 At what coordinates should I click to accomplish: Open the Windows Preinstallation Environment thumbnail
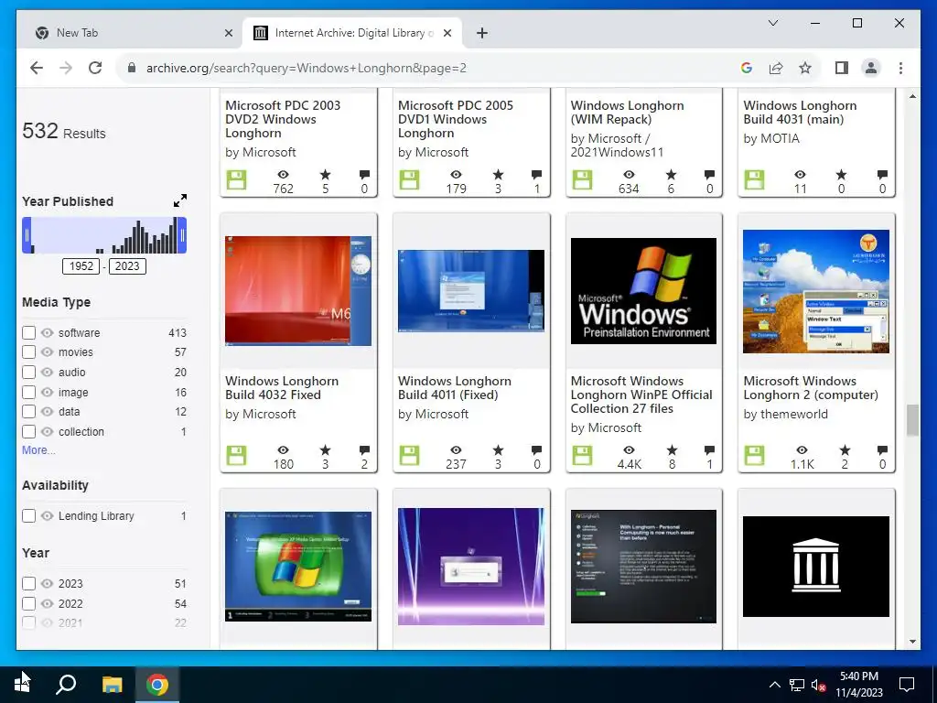point(643,290)
